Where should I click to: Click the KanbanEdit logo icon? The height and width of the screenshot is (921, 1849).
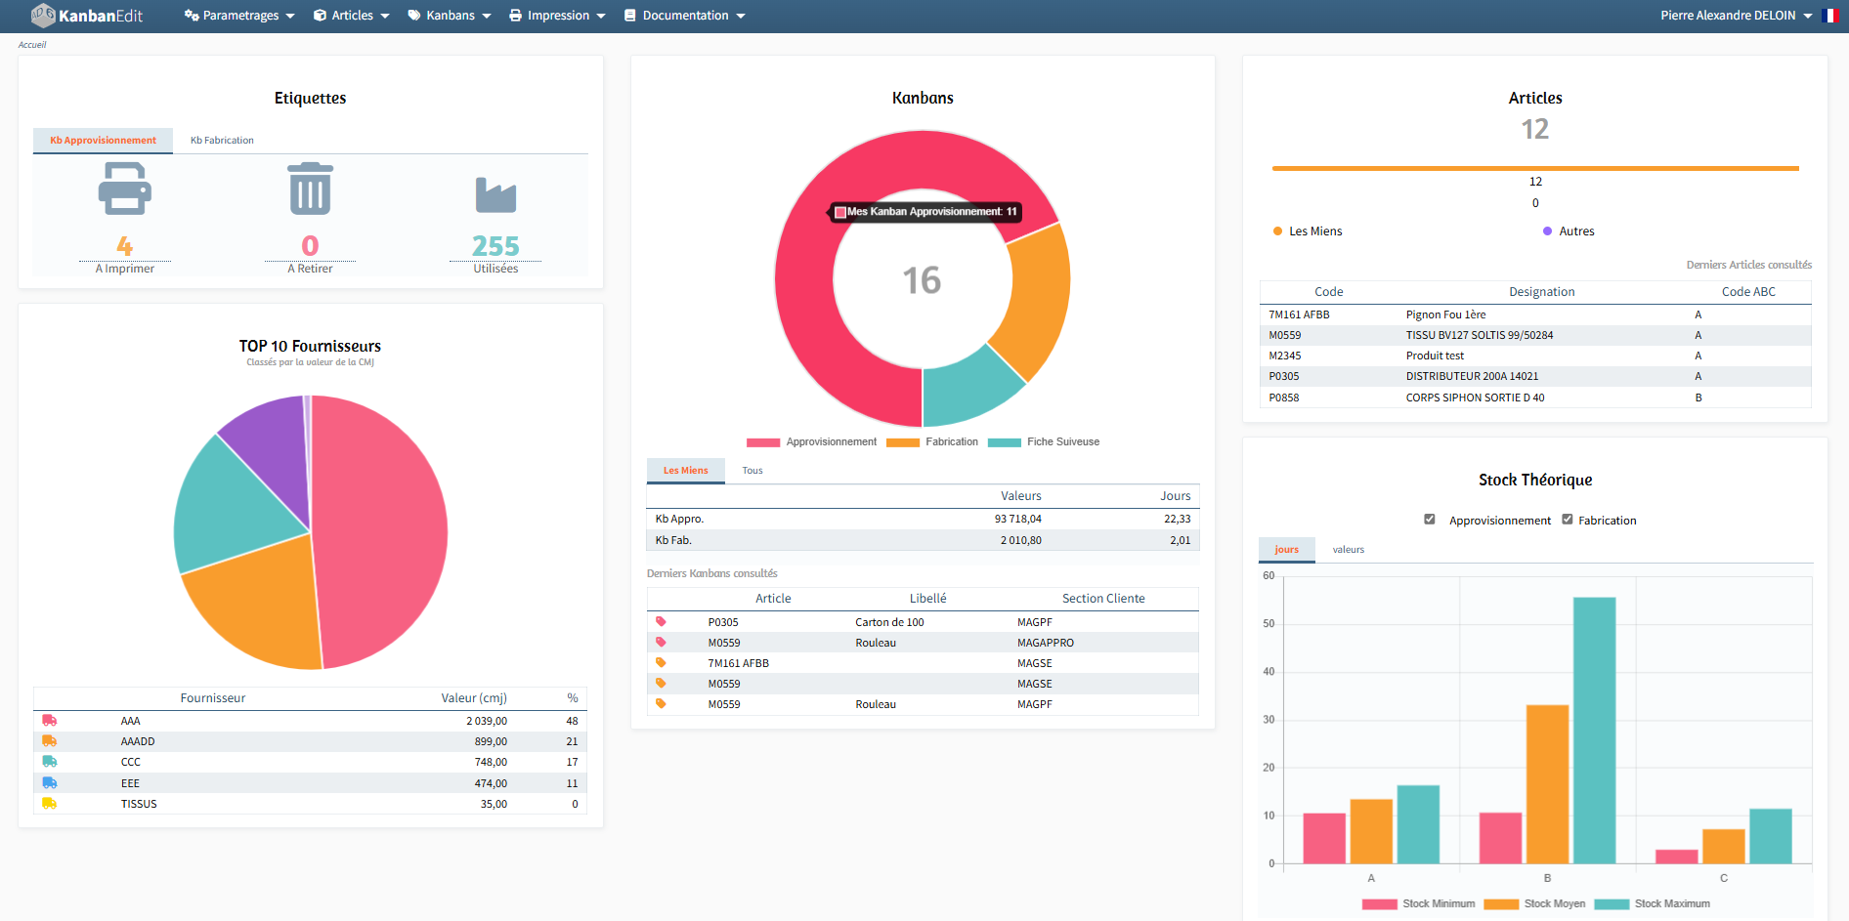(x=43, y=16)
